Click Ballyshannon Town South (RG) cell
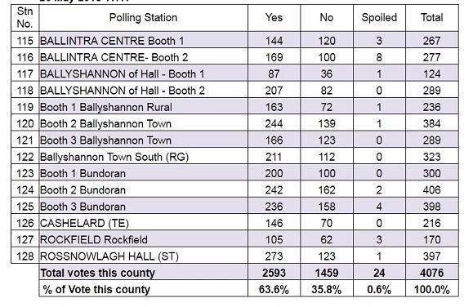 143,157
